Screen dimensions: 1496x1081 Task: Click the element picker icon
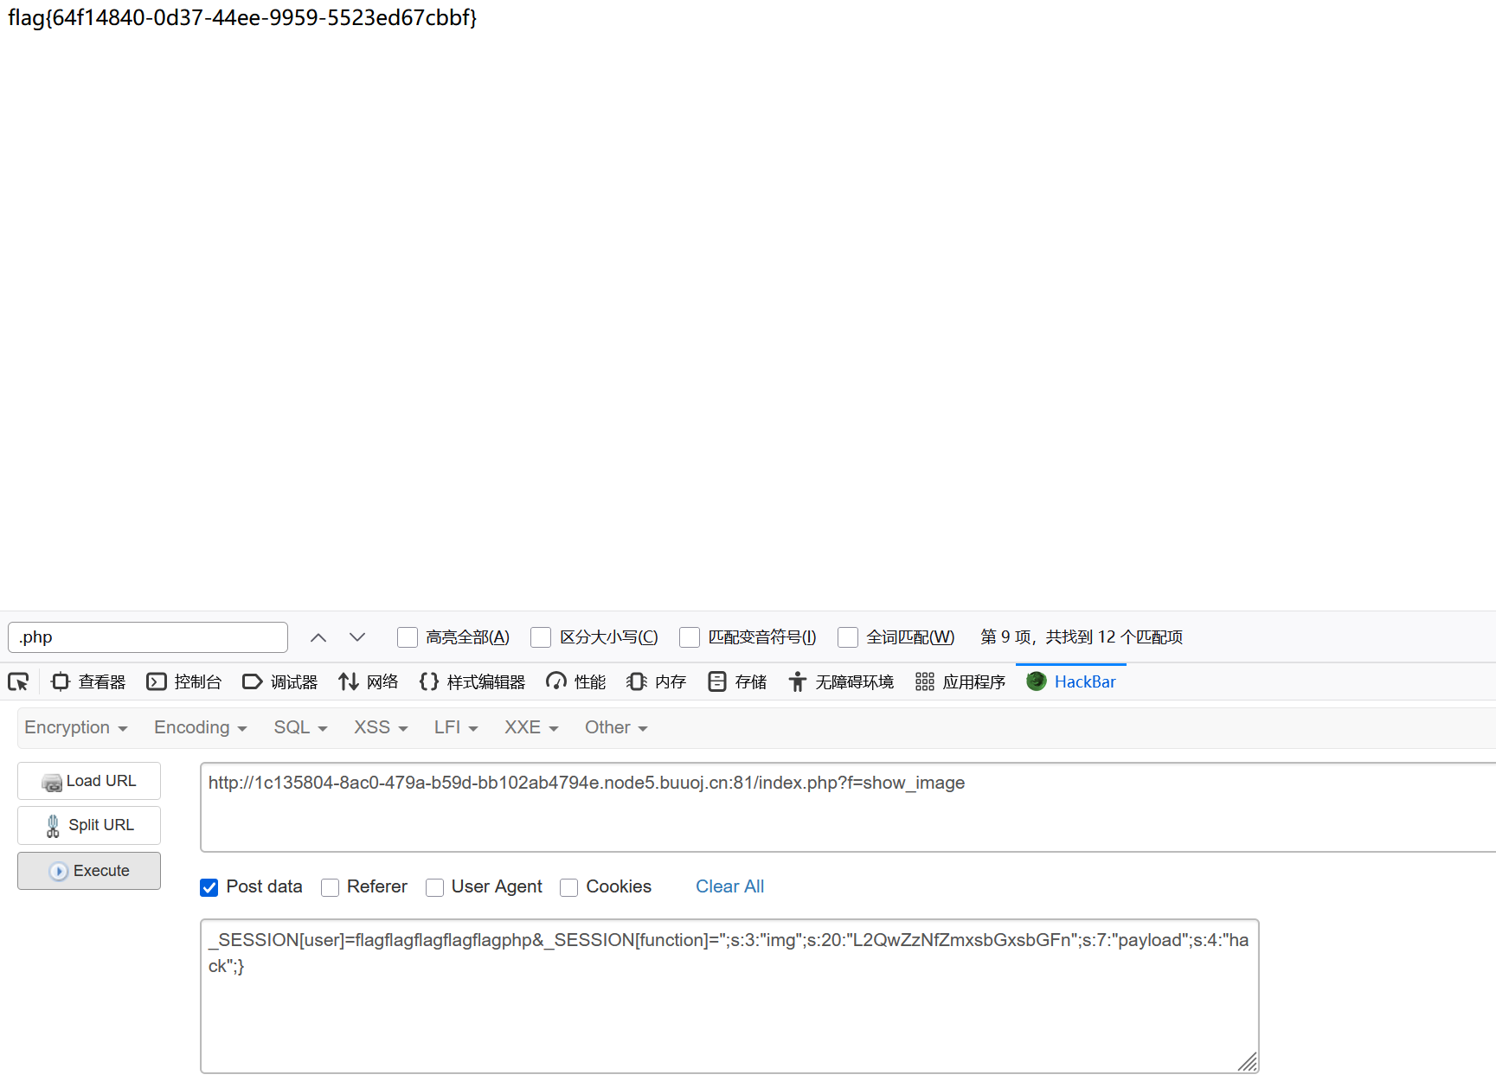(x=18, y=682)
